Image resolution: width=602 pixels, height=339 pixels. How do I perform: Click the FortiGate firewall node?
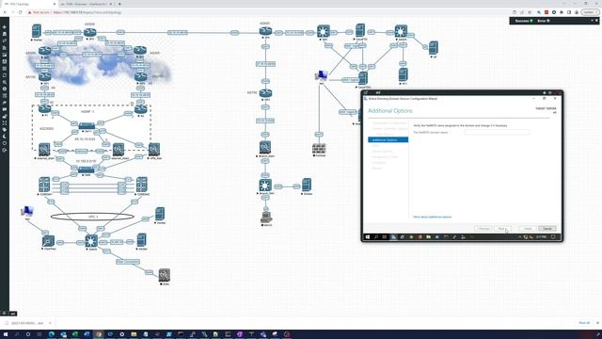click(319, 149)
